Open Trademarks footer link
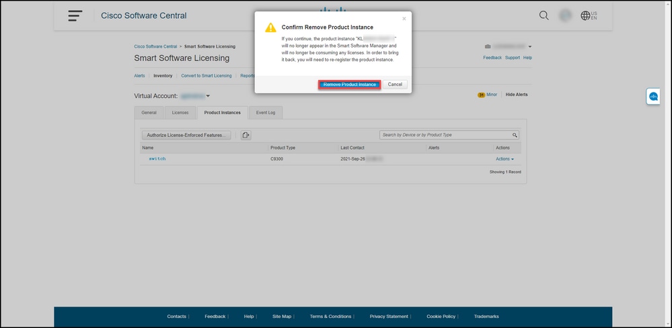 point(486,317)
